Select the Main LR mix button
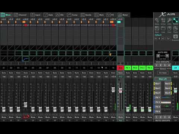This screenshot has height=134, width=179. pos(163,79)
